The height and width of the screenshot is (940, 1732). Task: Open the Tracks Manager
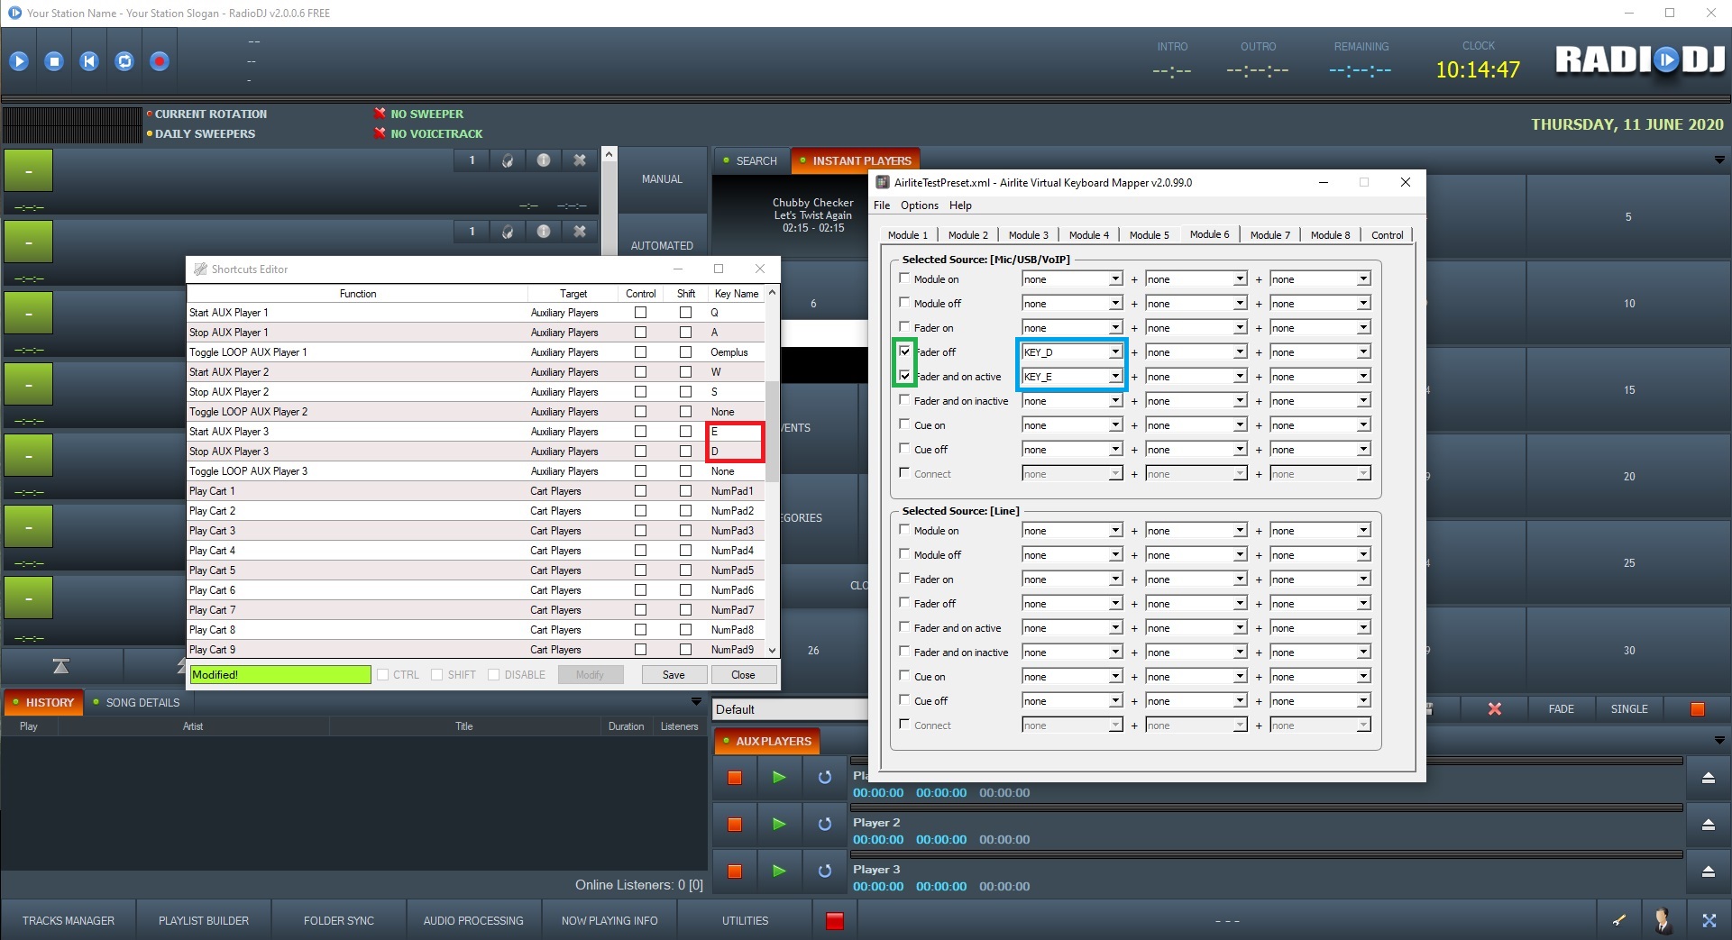point(69,921)
